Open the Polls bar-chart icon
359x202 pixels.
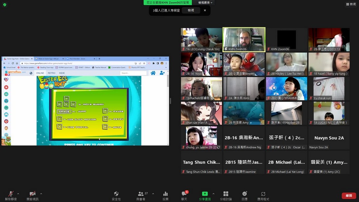165,195
